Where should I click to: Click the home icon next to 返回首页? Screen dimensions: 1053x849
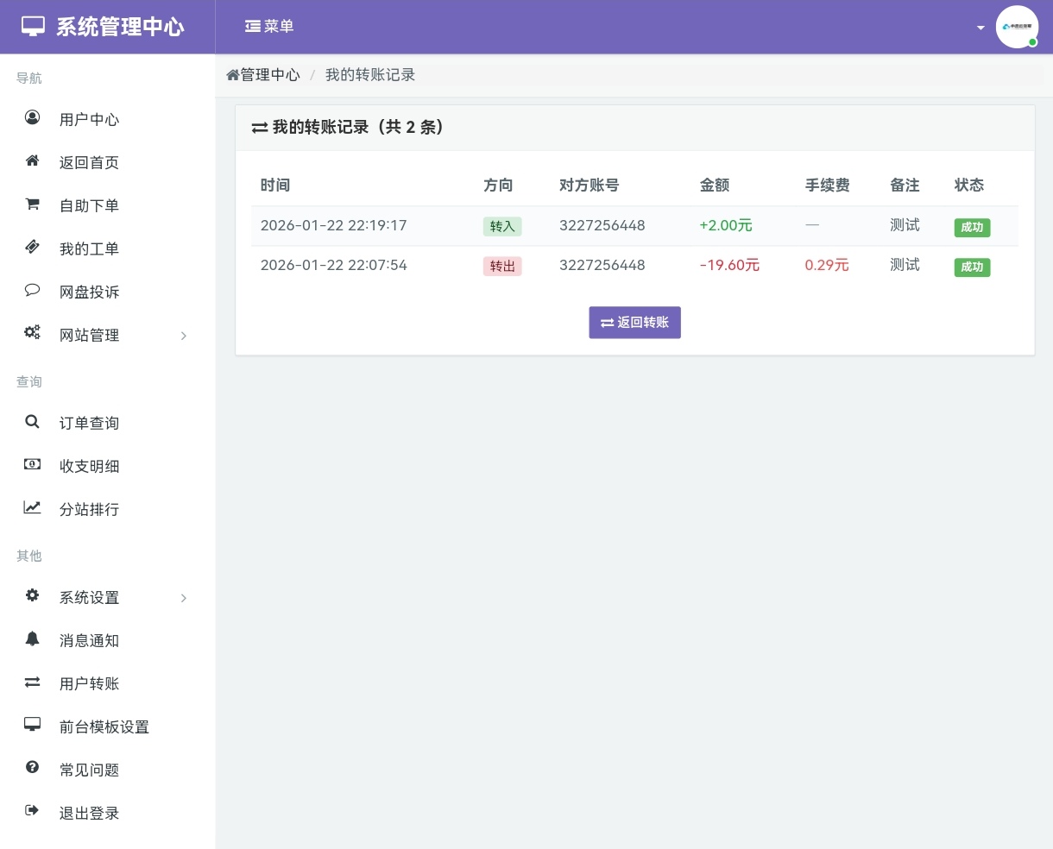tap(32, 160)
